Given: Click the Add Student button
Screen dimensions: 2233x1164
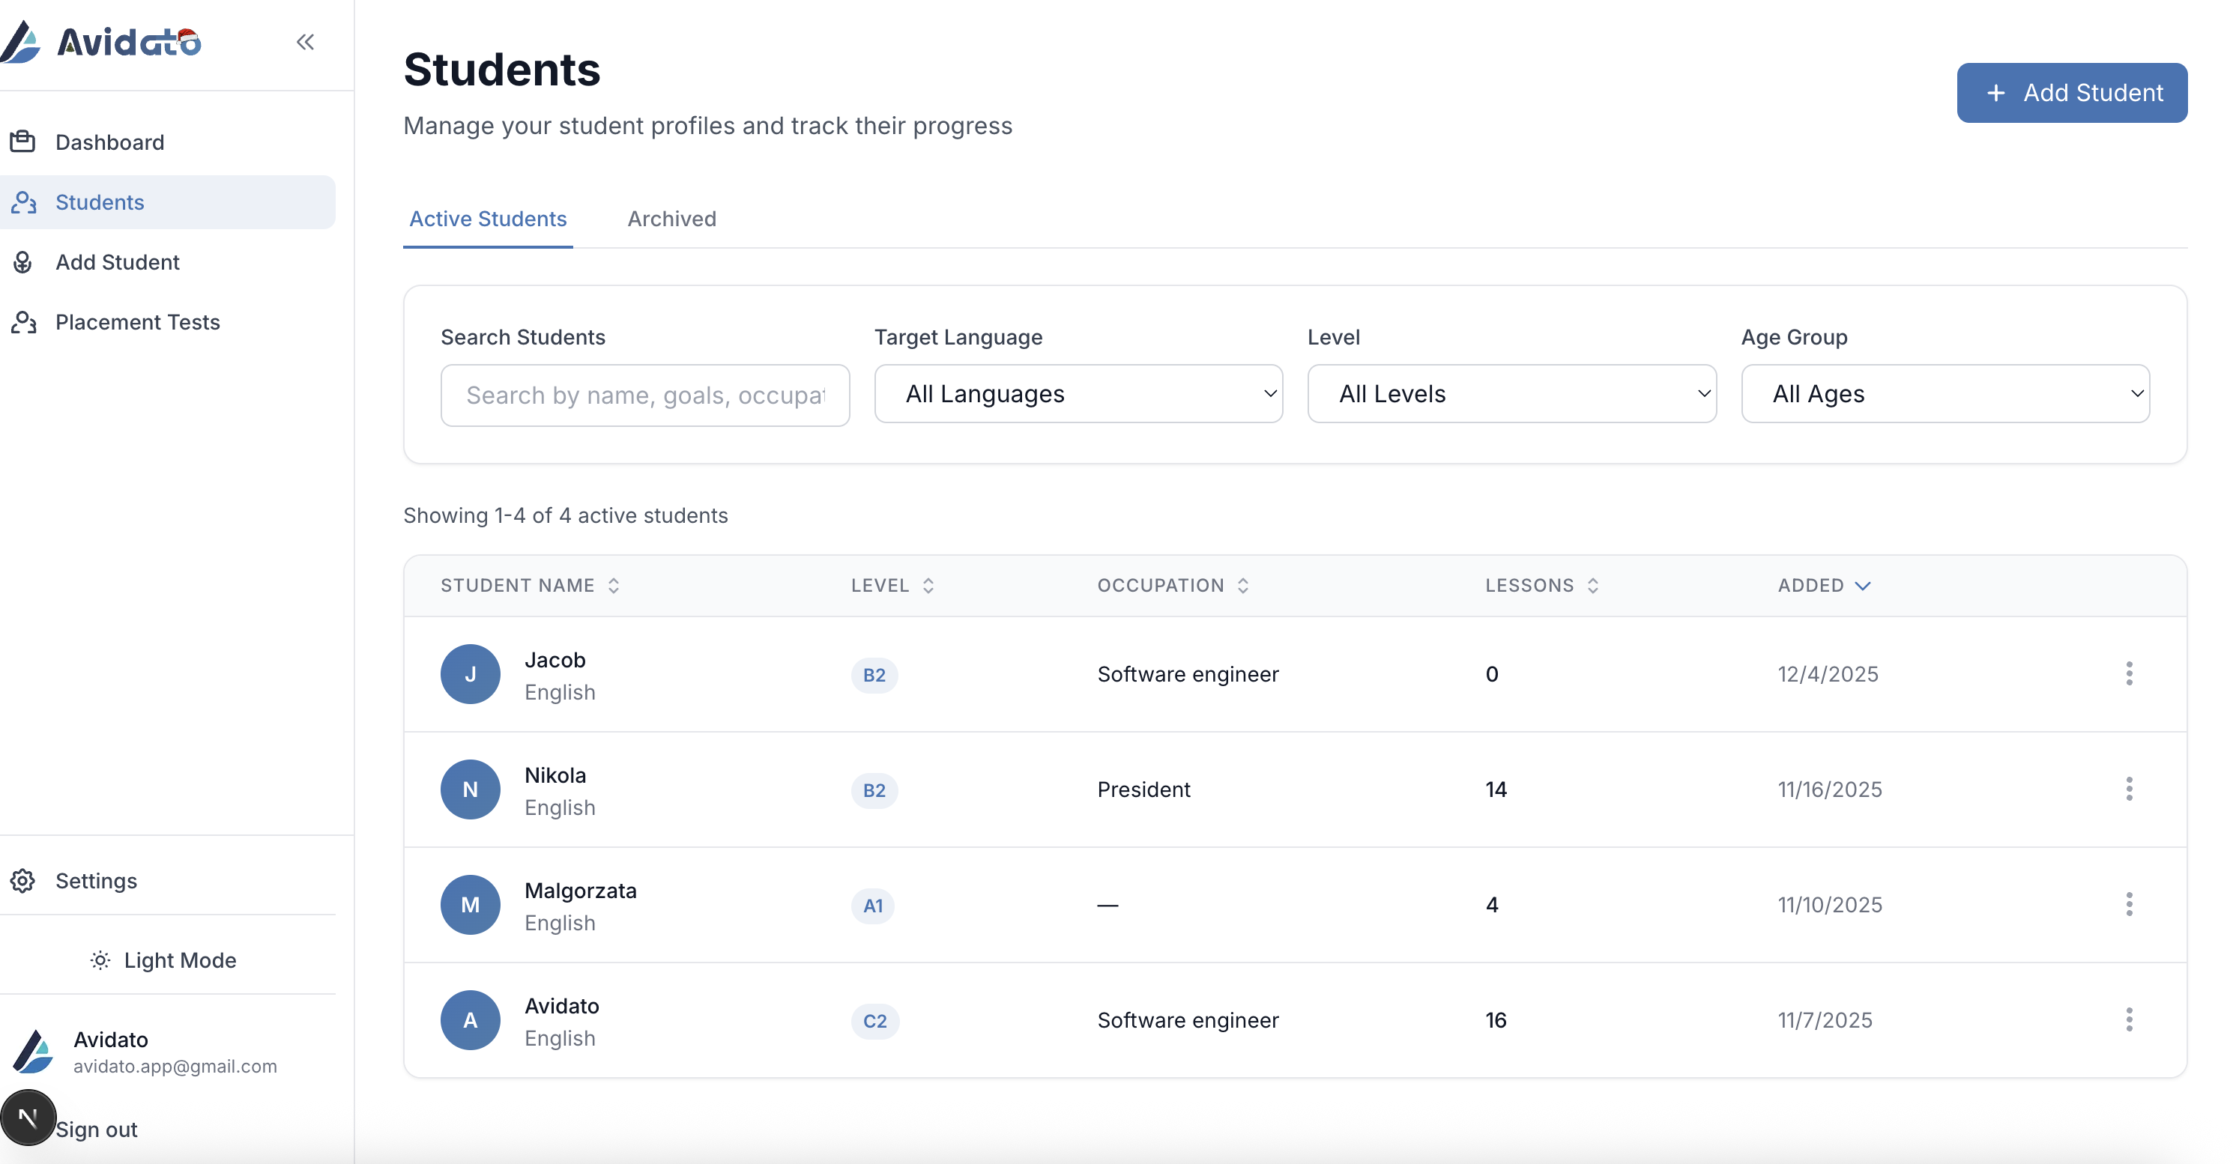Looking at the screenshot, I should [2073, 92].
